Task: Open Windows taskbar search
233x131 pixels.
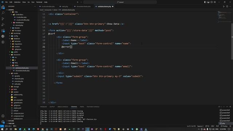Action: click(7, 129)
